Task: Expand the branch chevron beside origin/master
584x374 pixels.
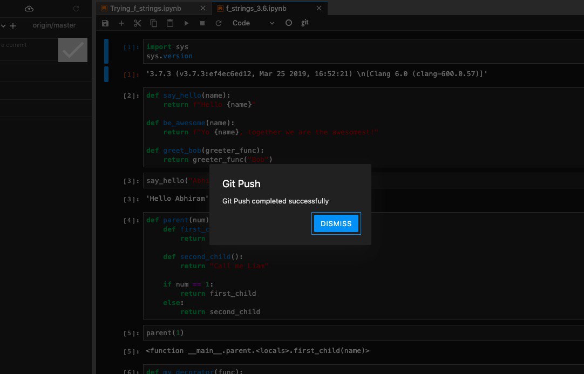Action: pyautogui.click(x=3, y=25)
